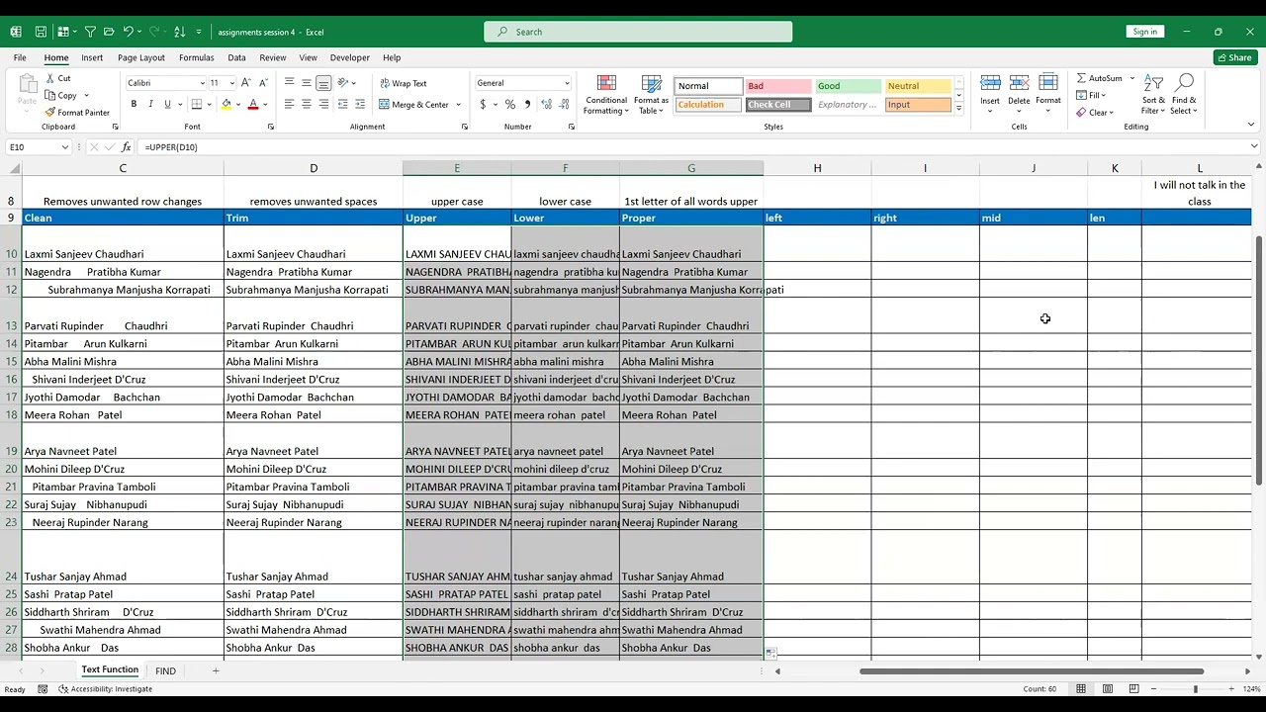
Task: Toggle Top Align in Alignment group
Action: [290, 83]
